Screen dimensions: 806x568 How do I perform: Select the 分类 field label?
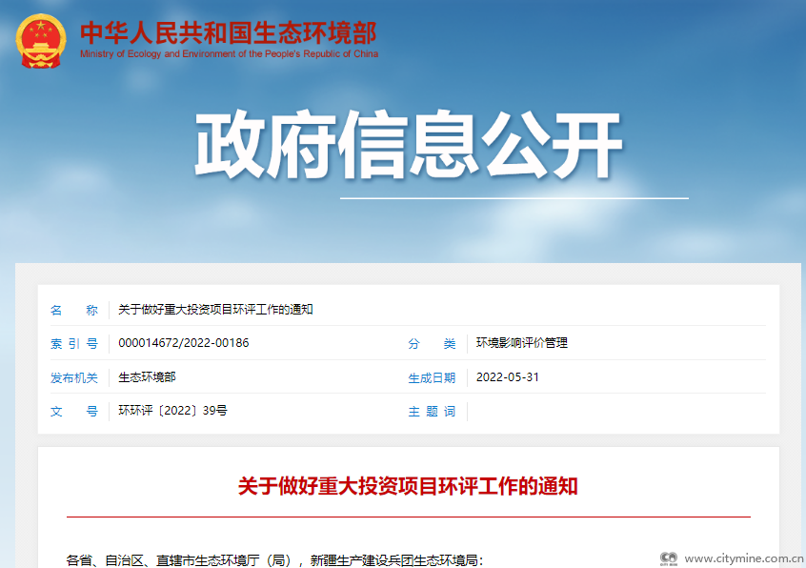pos(432,343)
